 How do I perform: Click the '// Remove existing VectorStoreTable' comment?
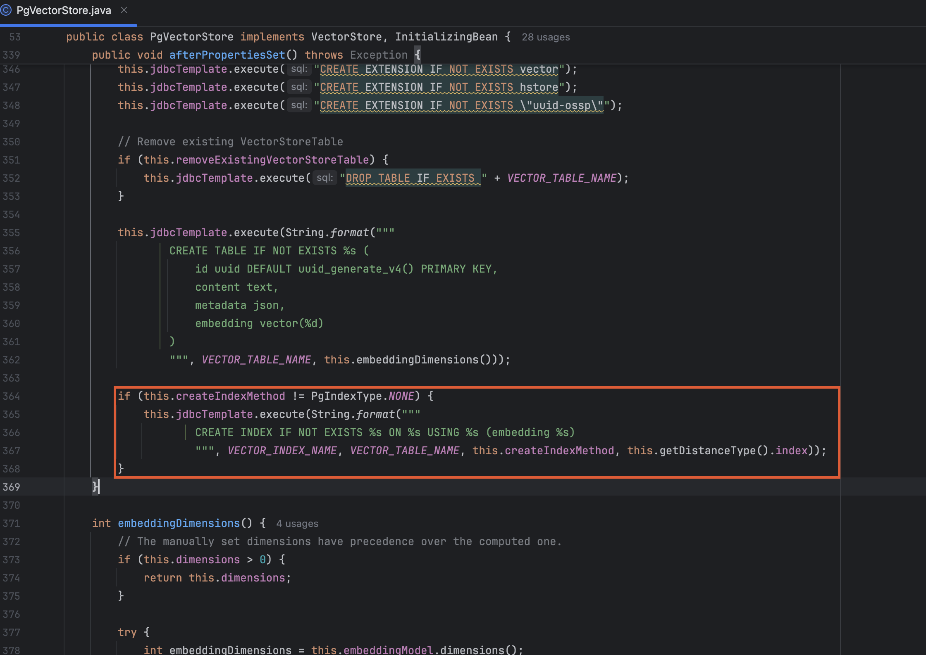pyautogui.click(x=230, y=142)
